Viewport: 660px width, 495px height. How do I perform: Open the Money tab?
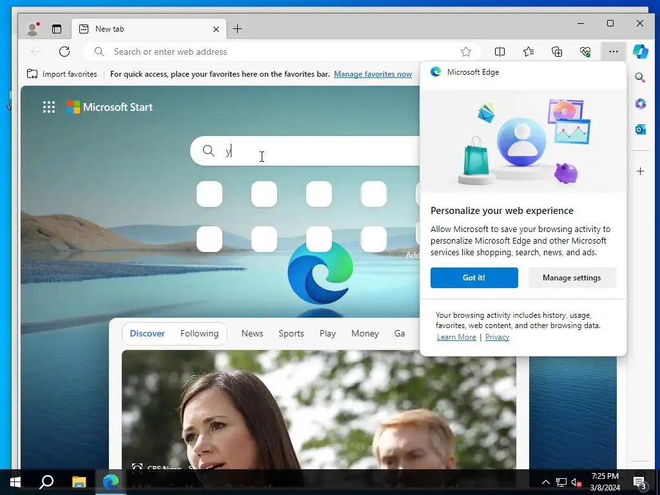pos(365,333)
